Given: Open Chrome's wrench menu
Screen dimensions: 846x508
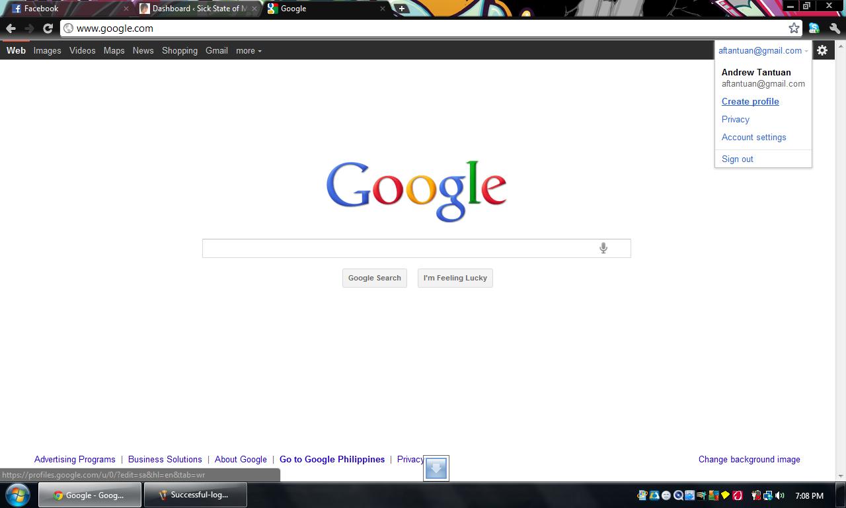Looking at the screenshot, I should tap(834, 28).
